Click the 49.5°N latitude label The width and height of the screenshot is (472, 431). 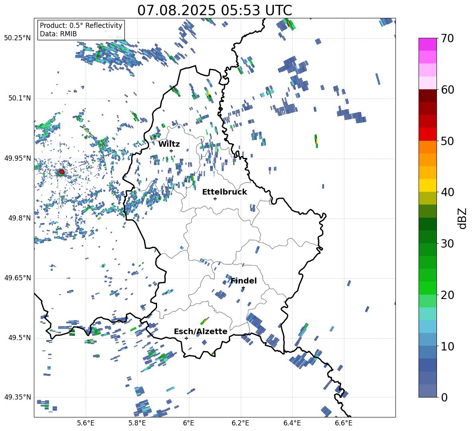[x=19, y=338]
